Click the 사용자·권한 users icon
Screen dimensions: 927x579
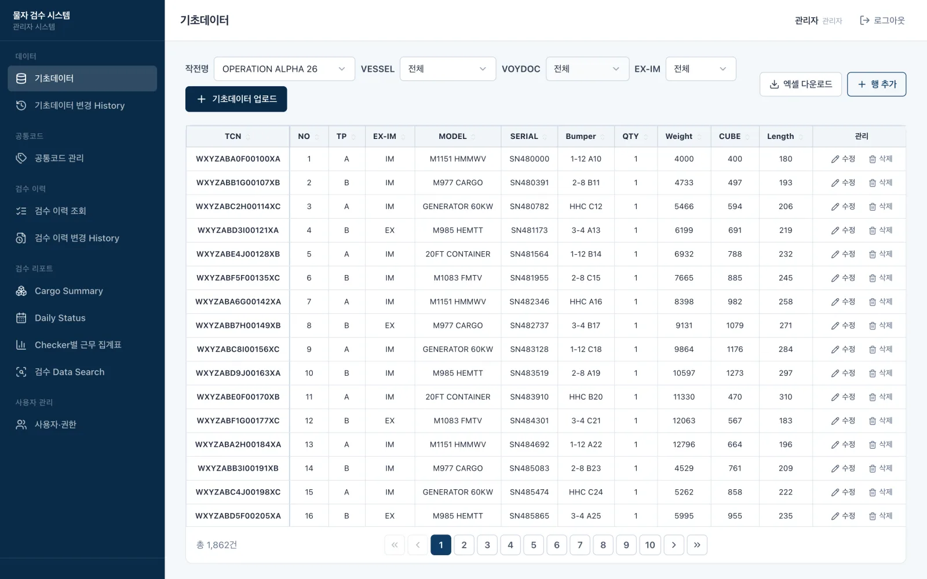click(21, 424)
